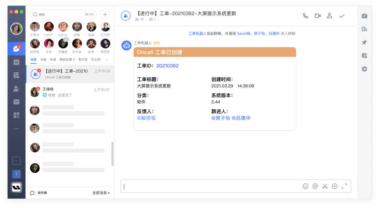Open chat settings gear in right sidebar
This screenshot has width=379, height=208.
(364, 69)
